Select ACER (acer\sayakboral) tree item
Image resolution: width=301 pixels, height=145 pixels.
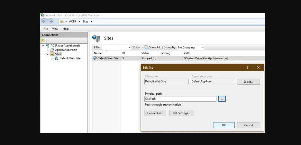point(65,46)
